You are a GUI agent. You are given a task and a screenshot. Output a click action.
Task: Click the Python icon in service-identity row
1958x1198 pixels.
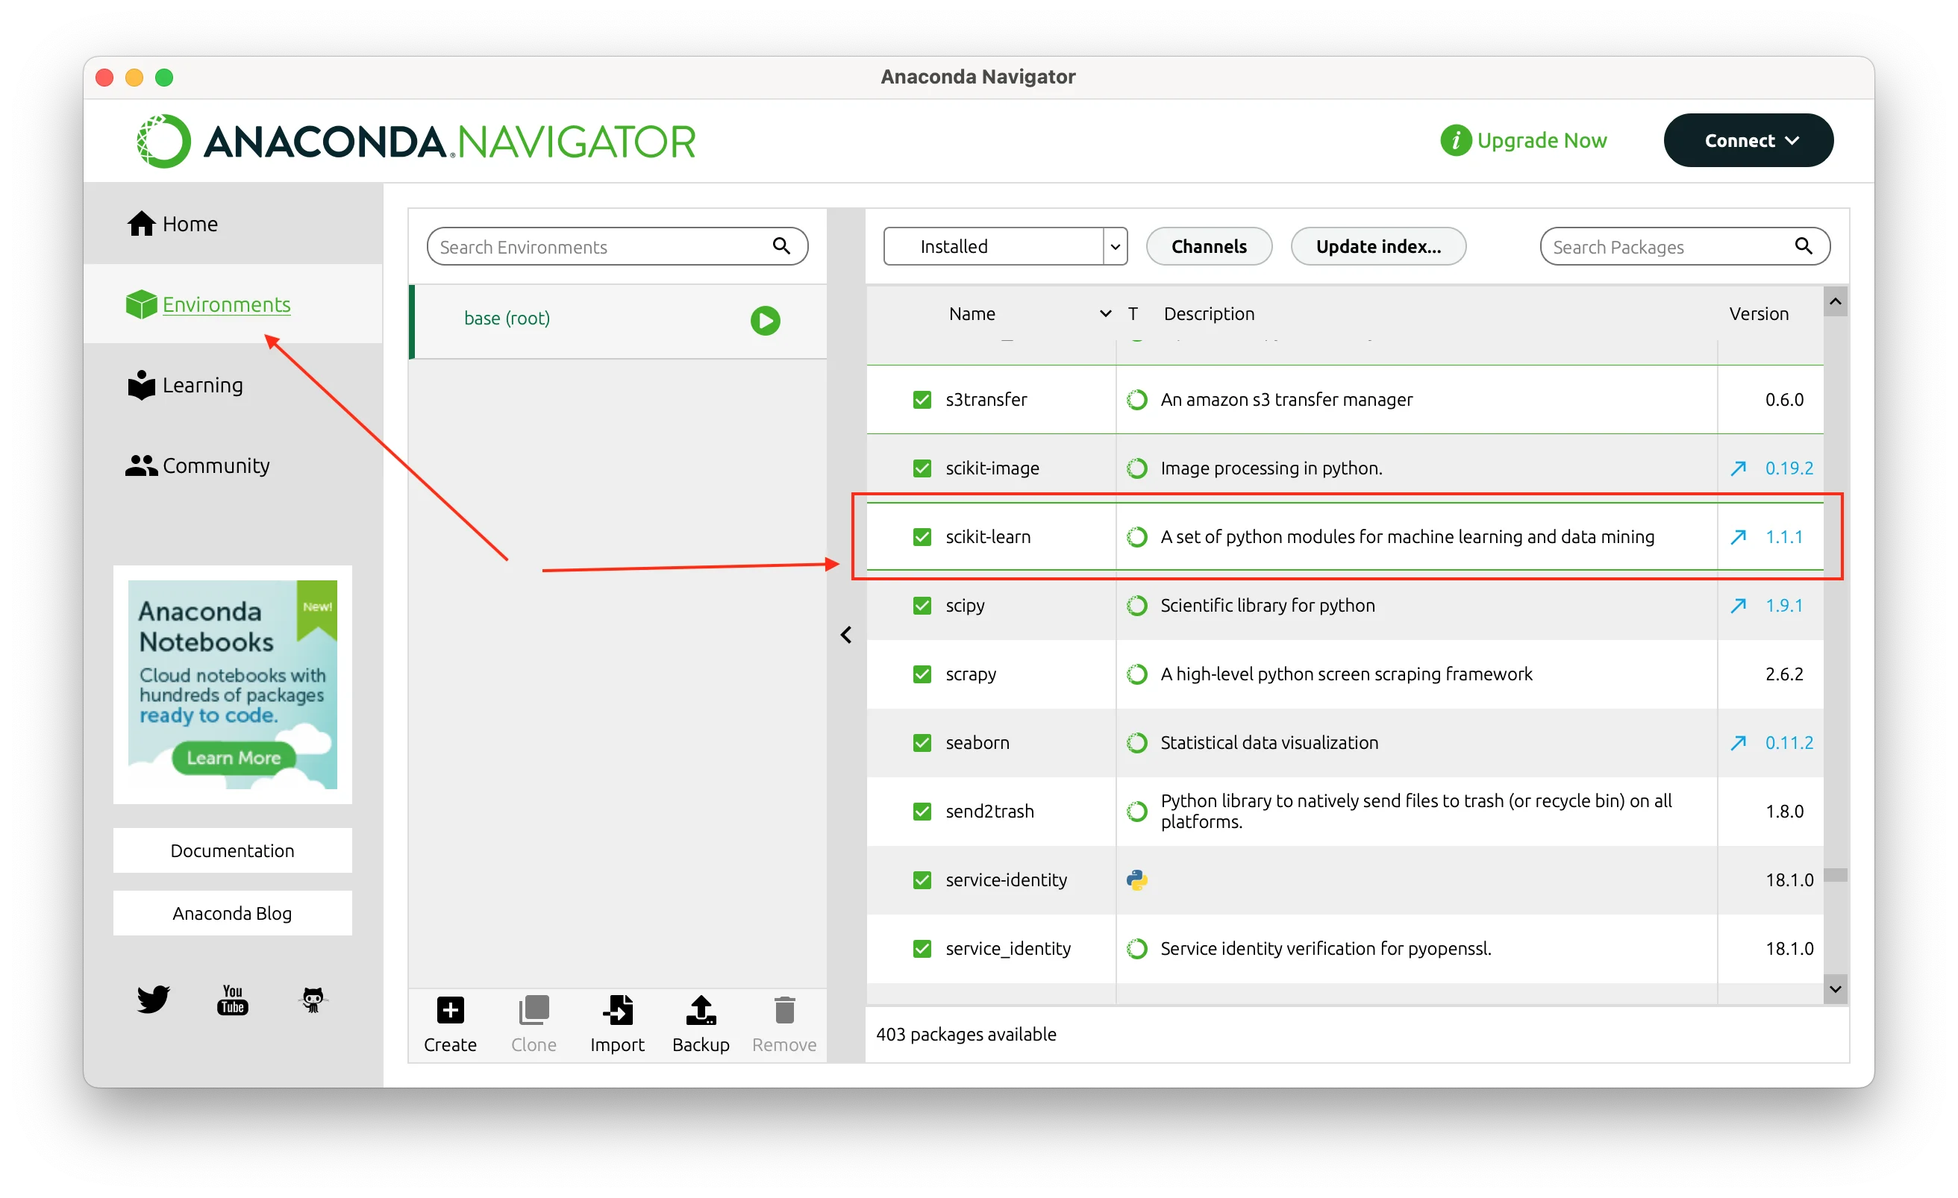click(x=1137, y=879)
